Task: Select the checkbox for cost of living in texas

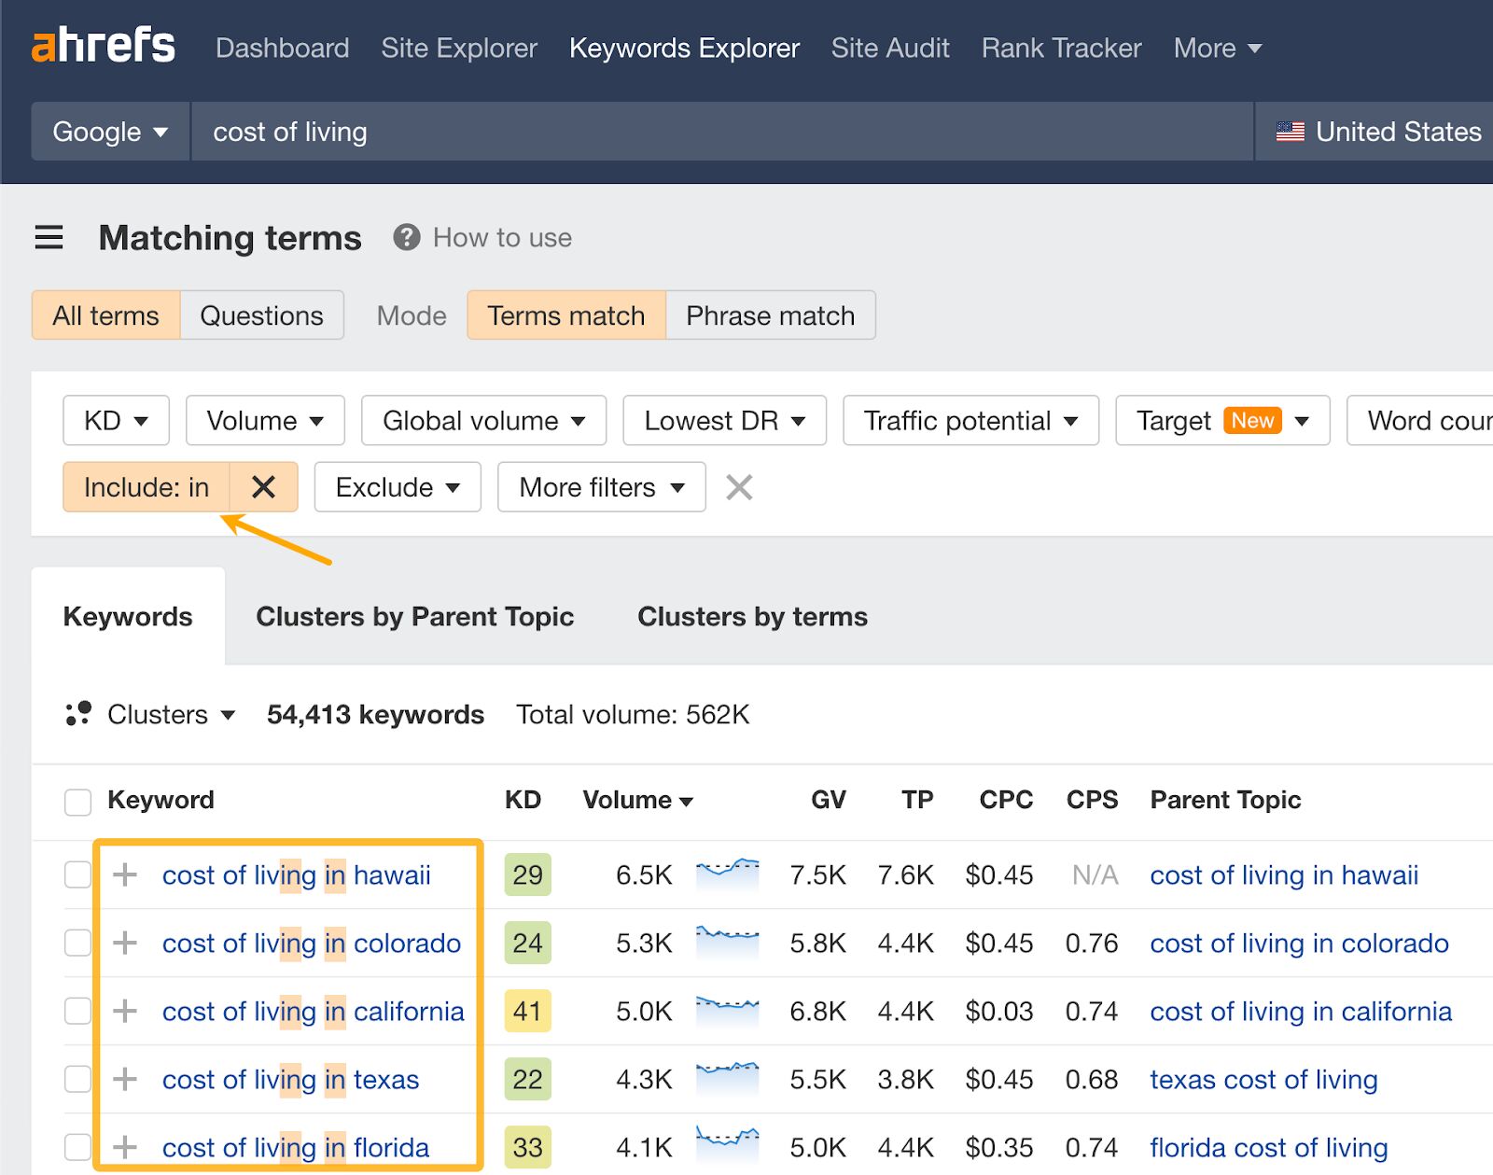Action: pyautogui.click(x=77, y=1079)
